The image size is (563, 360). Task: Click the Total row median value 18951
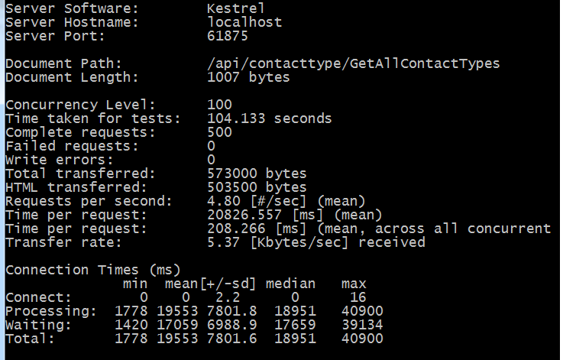(295, 339)
